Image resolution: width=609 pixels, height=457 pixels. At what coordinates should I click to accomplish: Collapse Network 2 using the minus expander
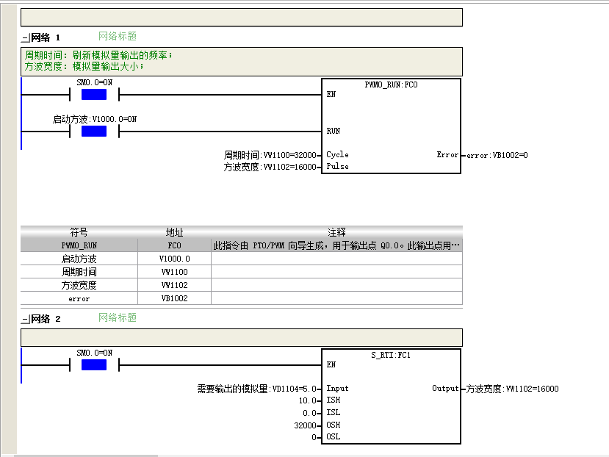pos(25,320)
